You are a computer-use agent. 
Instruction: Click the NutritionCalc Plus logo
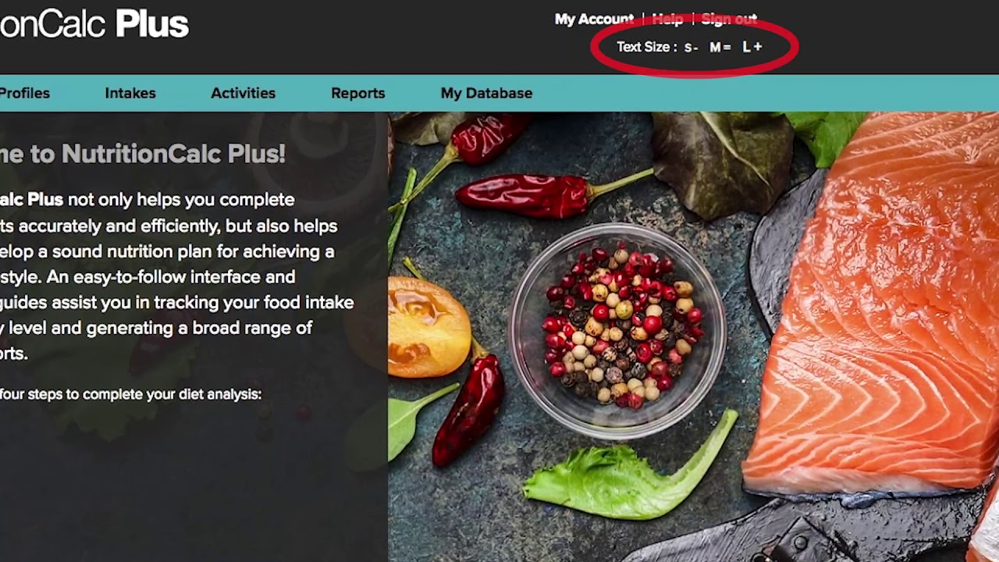click(x=94, y=24)
